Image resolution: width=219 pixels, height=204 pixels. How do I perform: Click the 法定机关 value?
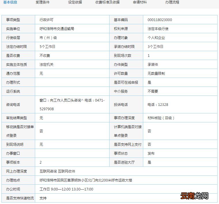[x=46, y=65]
